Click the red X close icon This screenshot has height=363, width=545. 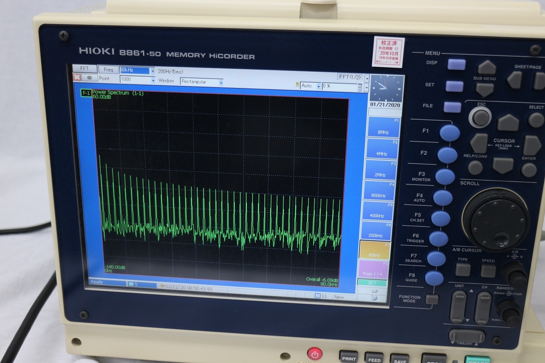[77, 78]
